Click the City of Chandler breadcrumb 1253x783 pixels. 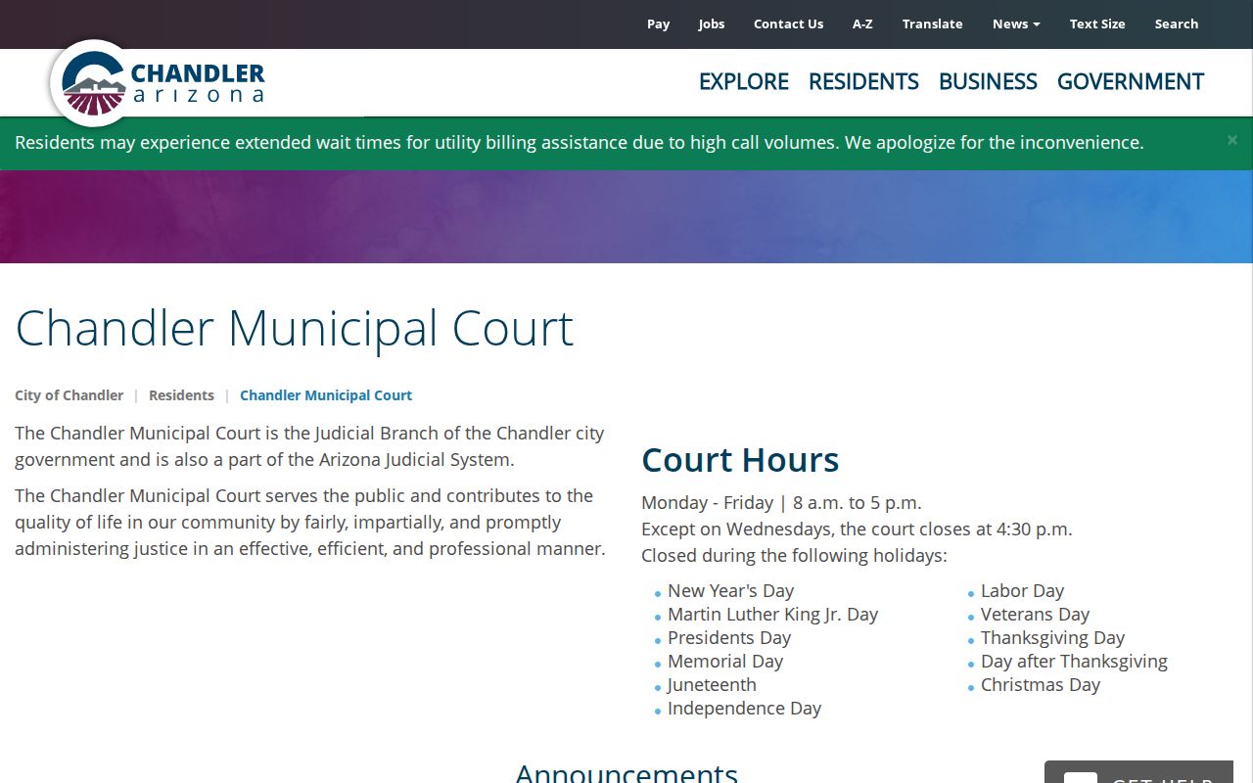[69, 395]
